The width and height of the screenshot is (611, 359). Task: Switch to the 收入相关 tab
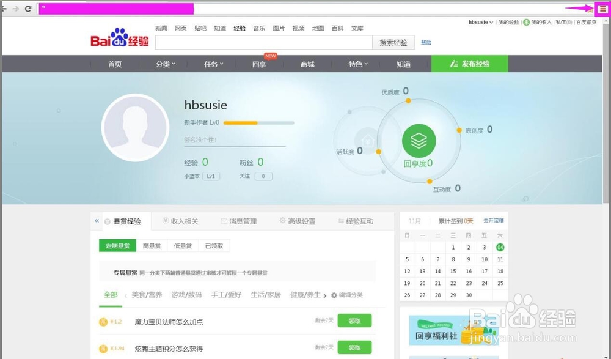pyautogui.click(x=180, y=221)
